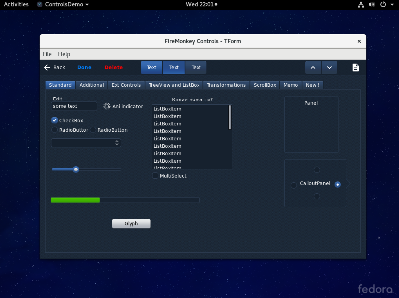The height and width of the screenshot is (298, 399).
Task: Select the radio button left of CalloutPanel label
Action: pyautogui.click(x=294, y=185)
